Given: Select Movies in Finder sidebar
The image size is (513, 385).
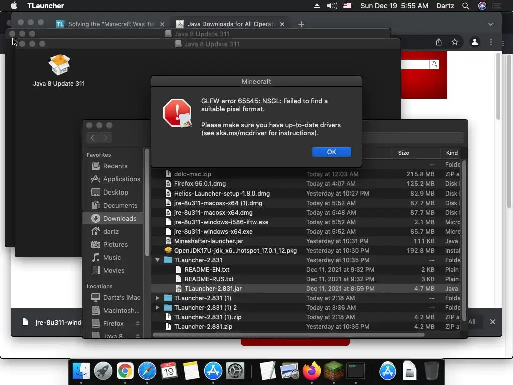Looking at the screenshot, I should 113,270.
